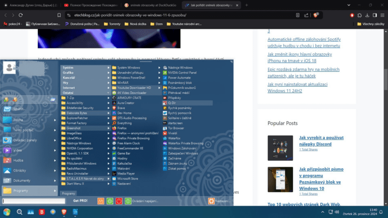Expand the 7-Zip folder arrow

108,98
